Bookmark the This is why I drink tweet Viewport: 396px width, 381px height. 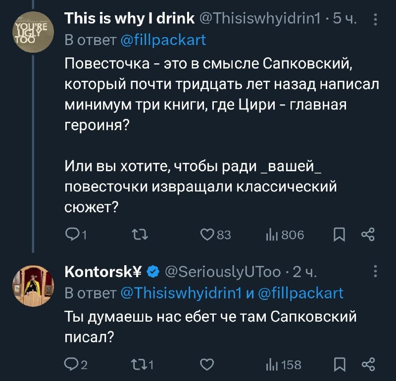[339, 235]
